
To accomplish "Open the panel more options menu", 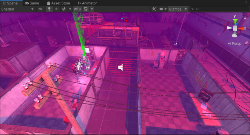I will [246, 3].
